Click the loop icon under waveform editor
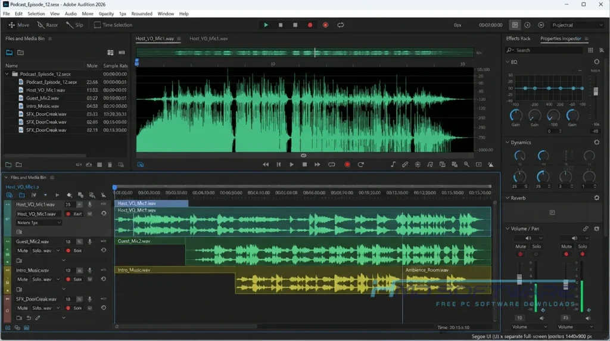Screen dimensions: 610x341 click(x=331, y=165)
